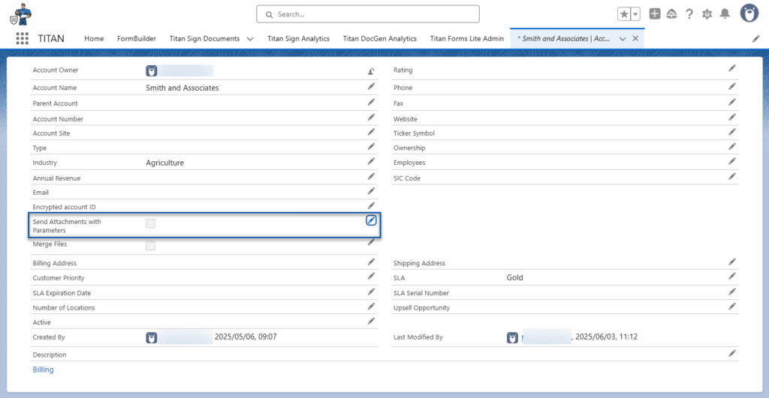Click into the global Search box
The image size is (769, 398).
point(368,14)
